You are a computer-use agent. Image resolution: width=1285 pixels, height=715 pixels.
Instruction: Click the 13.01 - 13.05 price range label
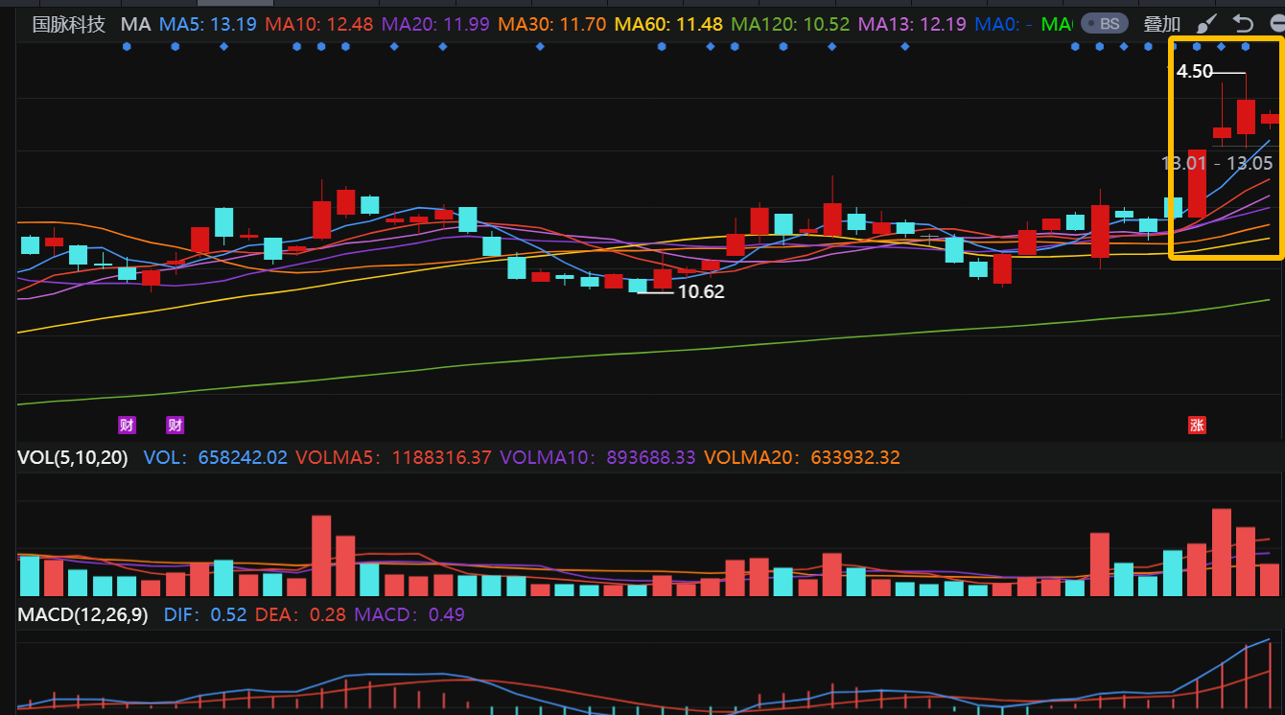click(x=1217, y=163)
